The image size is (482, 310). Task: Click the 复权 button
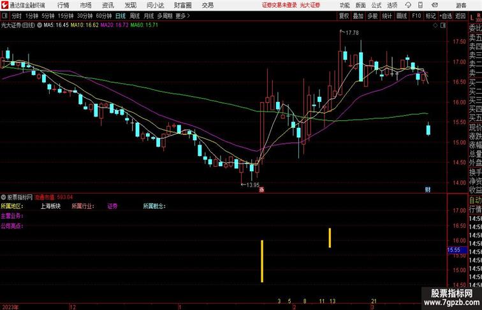(344, 16)
